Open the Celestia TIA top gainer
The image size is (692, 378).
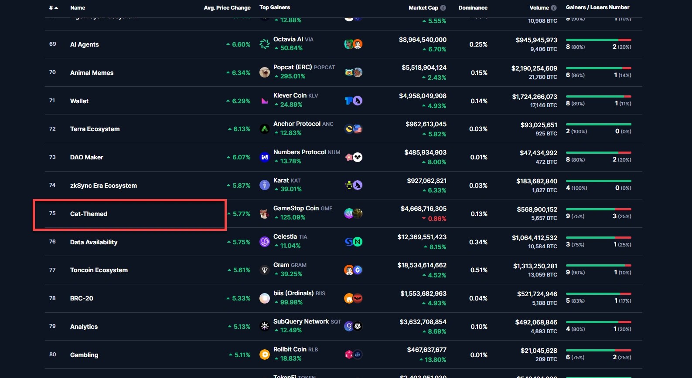pos(290,236)
